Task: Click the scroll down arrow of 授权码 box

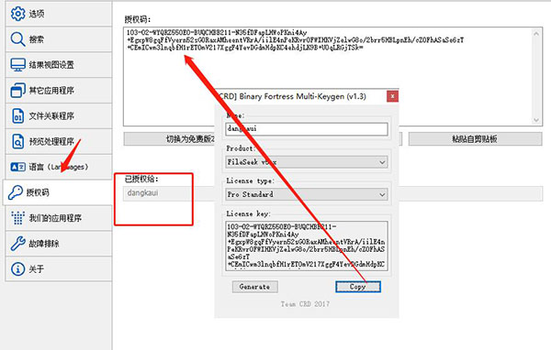Action: (x=536, y=120)
